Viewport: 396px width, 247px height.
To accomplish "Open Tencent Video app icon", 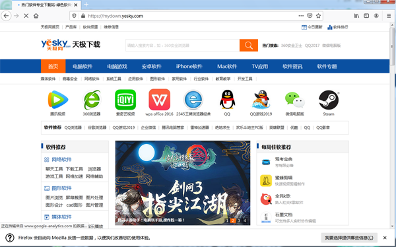I will click(x=58, y=99).
